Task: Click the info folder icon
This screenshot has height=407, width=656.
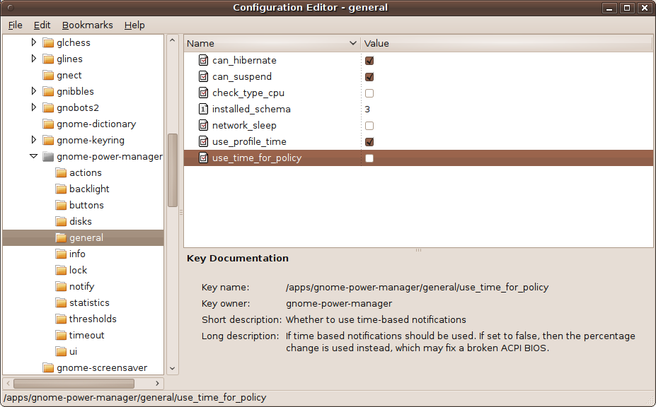Action: coord(61,254)
